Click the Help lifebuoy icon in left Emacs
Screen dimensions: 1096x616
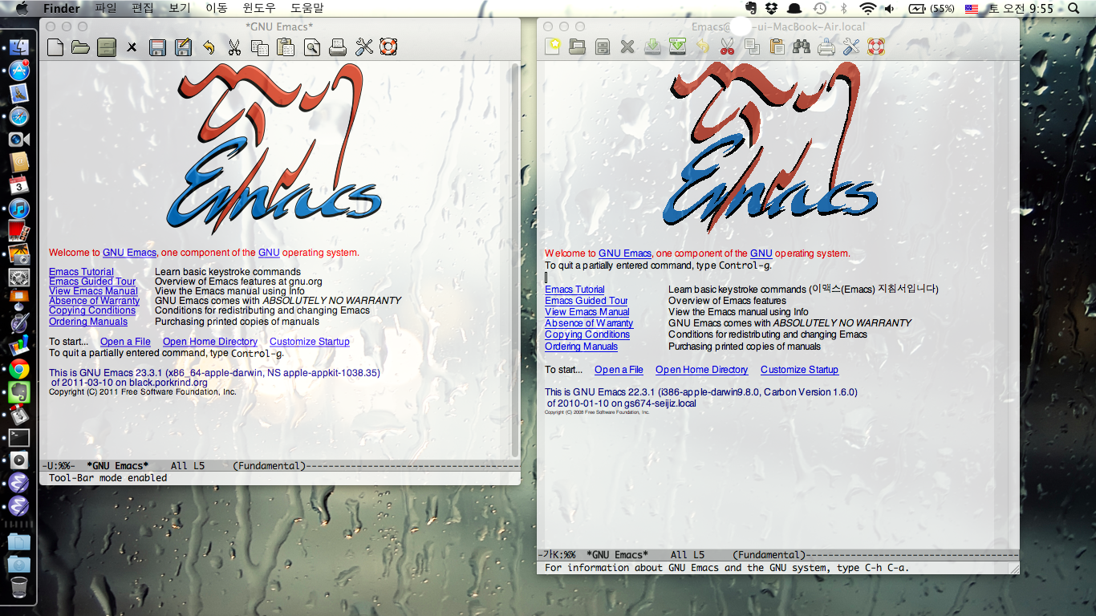(x=389, y=47)
